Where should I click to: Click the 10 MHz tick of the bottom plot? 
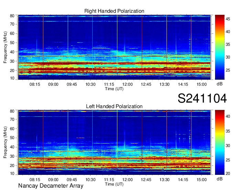(x=12, y=173)
